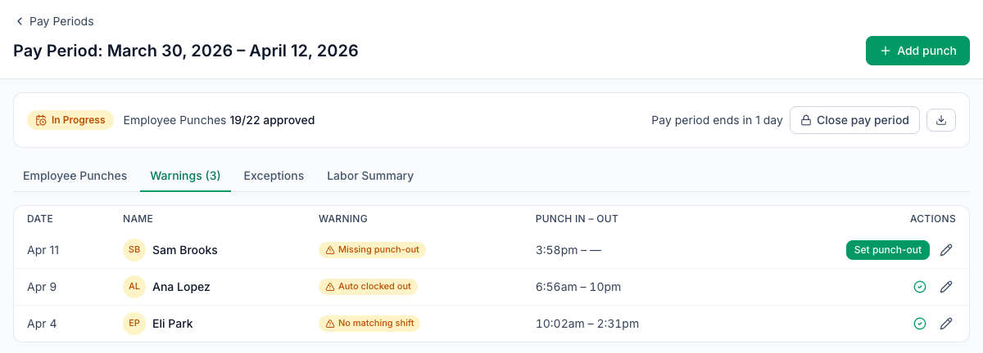Select the name Eli Park

tap(173, 324)
